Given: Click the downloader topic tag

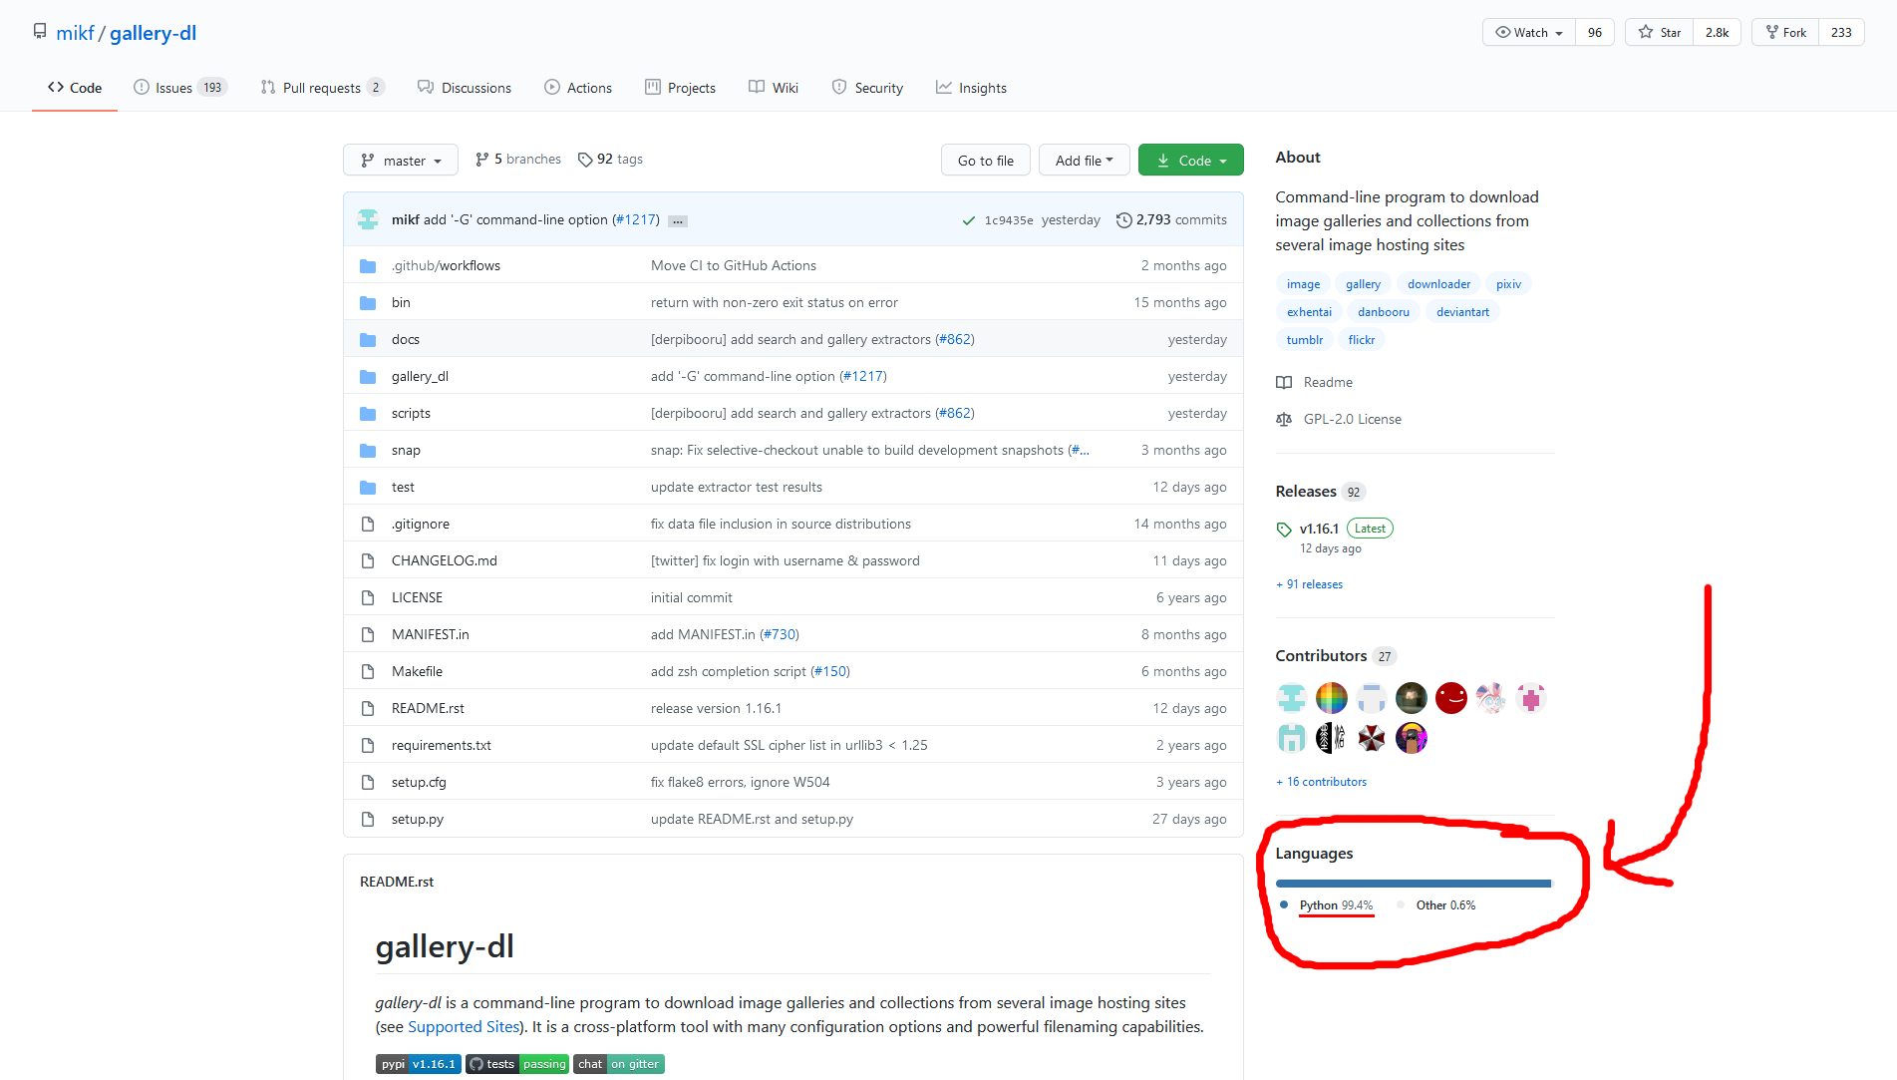Looking at the screenshot, I should click(x=1438, y=284).
